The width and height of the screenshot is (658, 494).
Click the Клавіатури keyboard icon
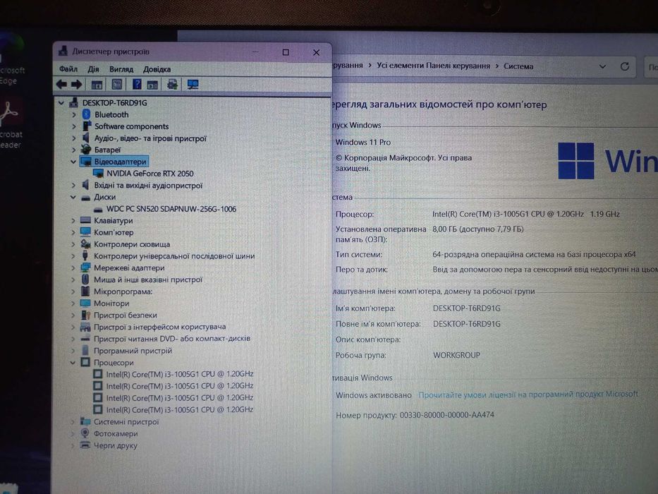[85, 220]
